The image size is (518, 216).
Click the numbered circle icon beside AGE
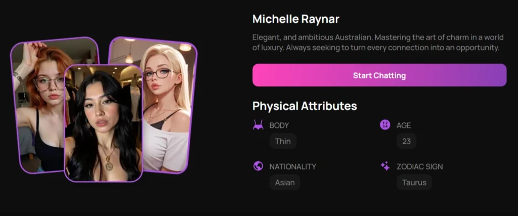[385, 125]
